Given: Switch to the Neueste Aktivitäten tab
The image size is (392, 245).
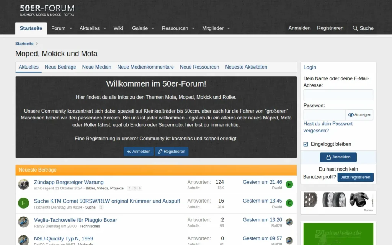Looking at the screenshot, I should click(x=246, y=67).
